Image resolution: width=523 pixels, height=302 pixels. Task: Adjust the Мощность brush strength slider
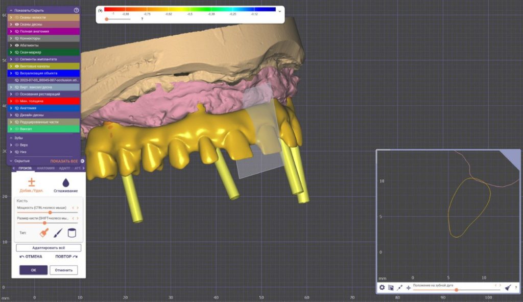pyautogui.click(x=50, y=213)
